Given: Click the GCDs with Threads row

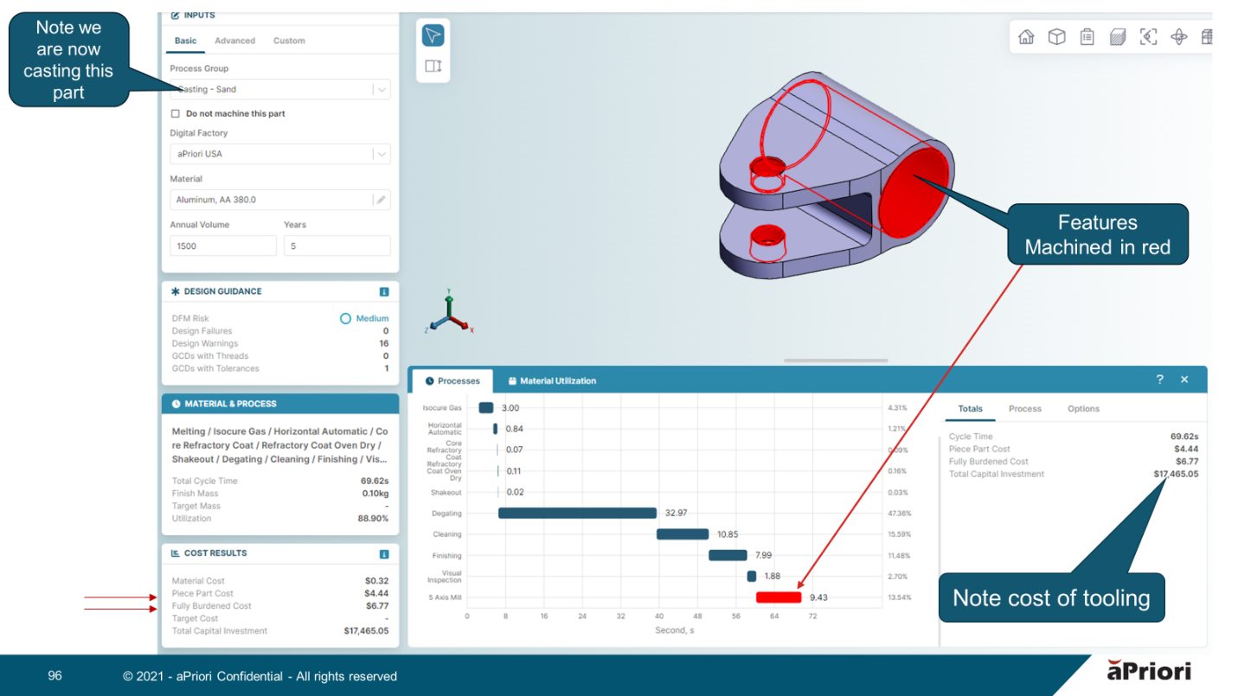Looking at the screenshot, I should (x=280, y=356).
